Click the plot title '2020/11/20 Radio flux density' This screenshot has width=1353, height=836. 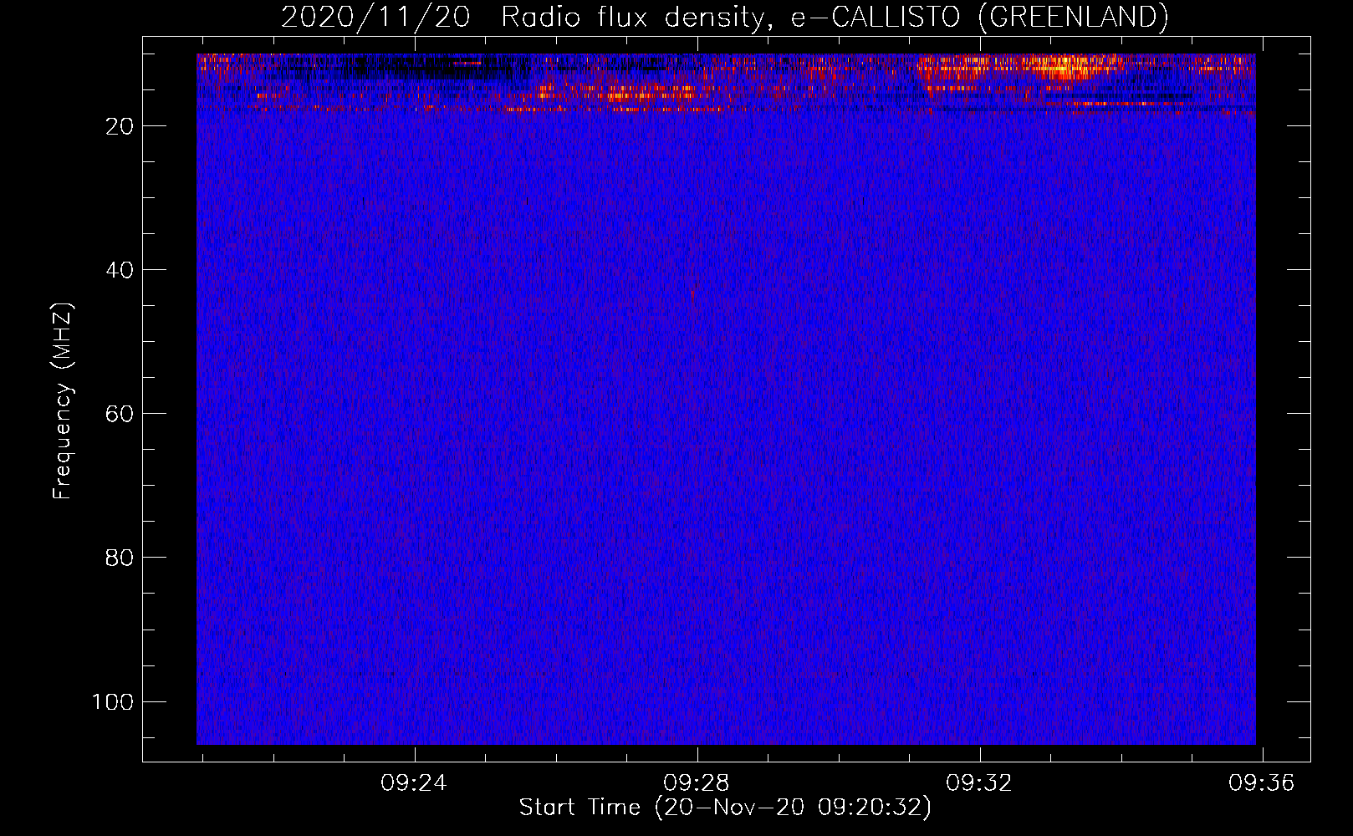(724, 17)
